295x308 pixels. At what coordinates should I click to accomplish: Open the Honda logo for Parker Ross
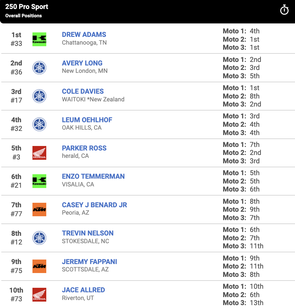click(39, 153)
